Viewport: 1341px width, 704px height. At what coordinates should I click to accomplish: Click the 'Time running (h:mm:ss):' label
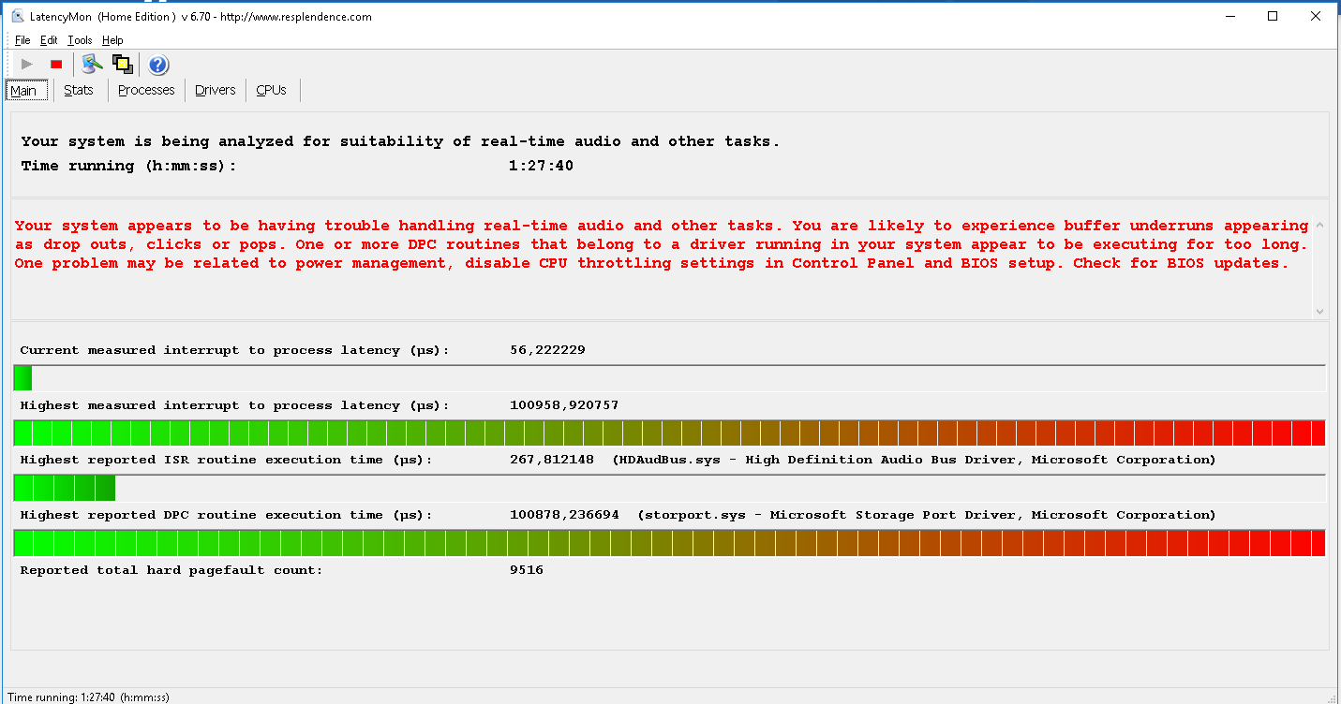(128, 166)
